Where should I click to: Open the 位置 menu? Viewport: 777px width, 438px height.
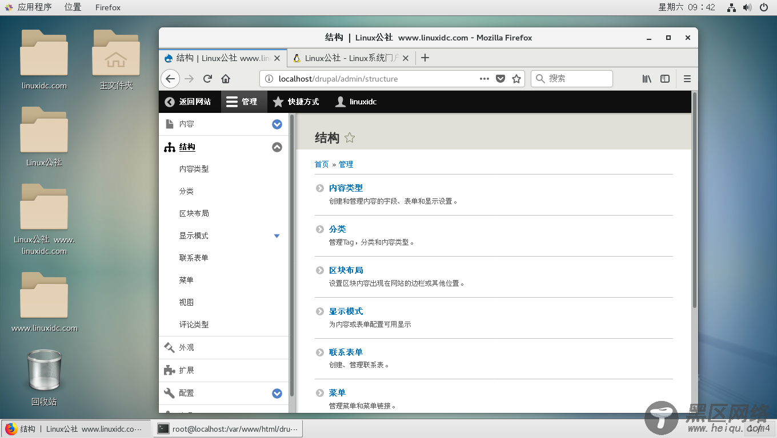click(x=73, y=7)
